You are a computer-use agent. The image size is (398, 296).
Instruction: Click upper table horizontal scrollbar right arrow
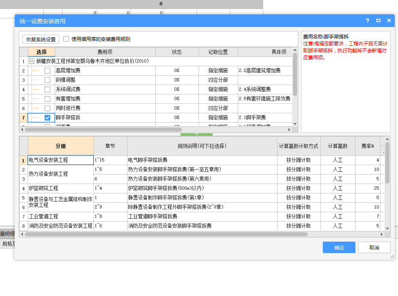click(289, 130)
